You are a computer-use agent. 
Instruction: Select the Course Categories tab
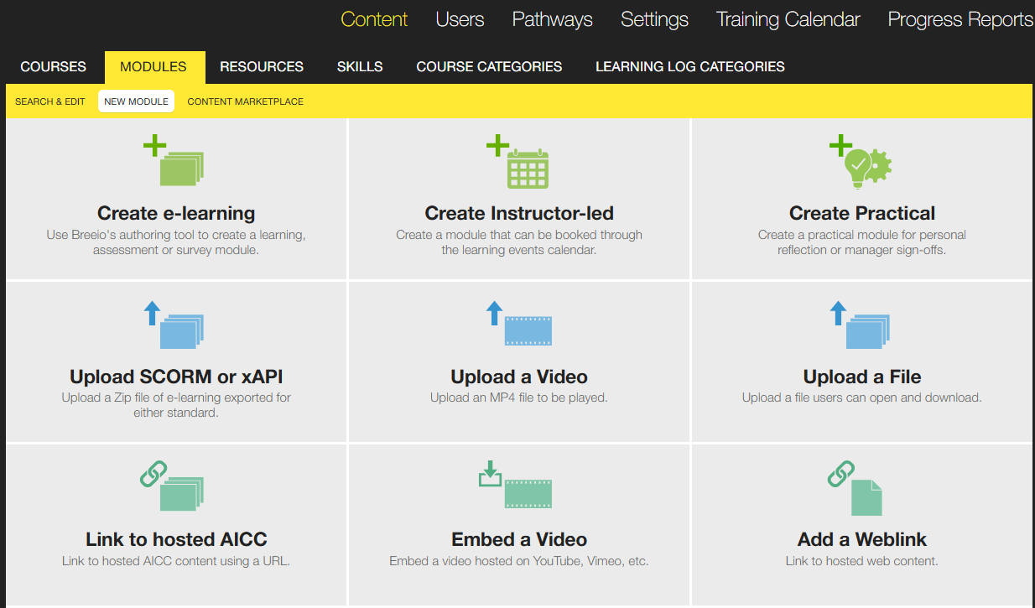(x=489, y=67)
